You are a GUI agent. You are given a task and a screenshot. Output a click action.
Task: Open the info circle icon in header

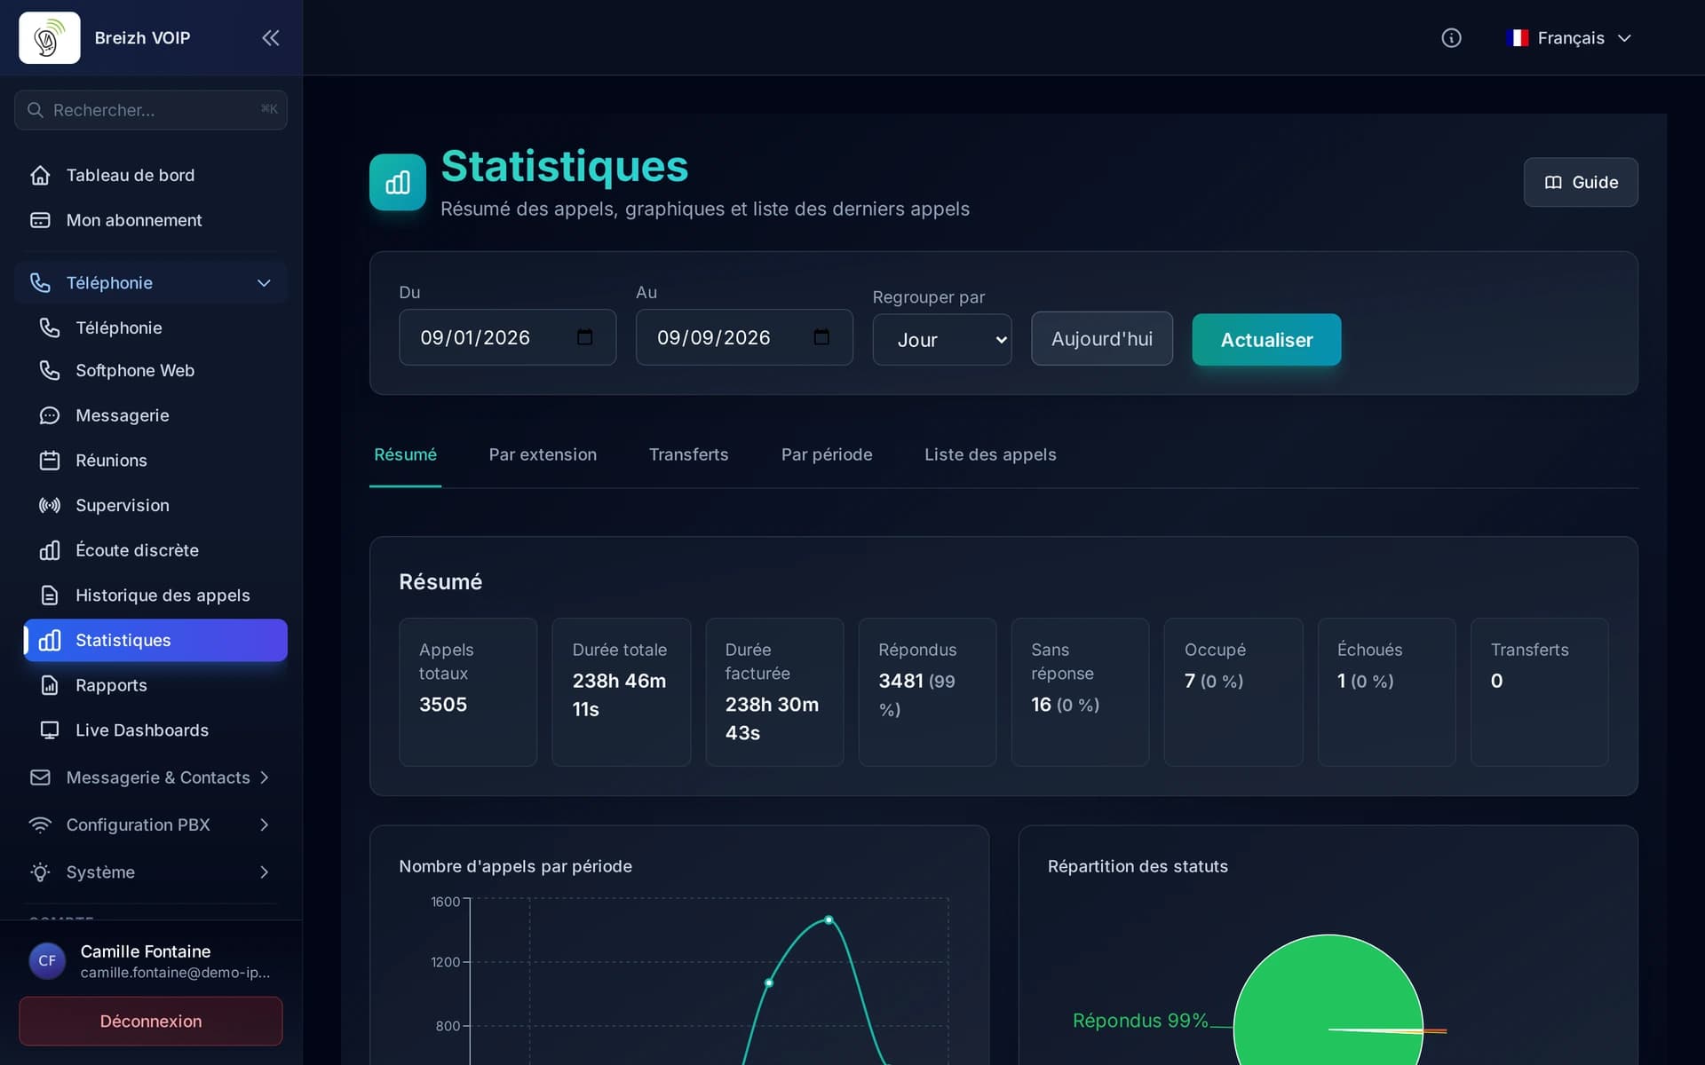click(1451, 37)
